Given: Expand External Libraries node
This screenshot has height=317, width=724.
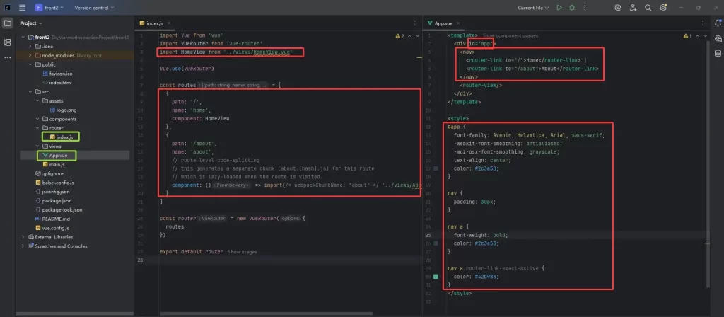Looking at the screenshot, I should click(23, 237).
